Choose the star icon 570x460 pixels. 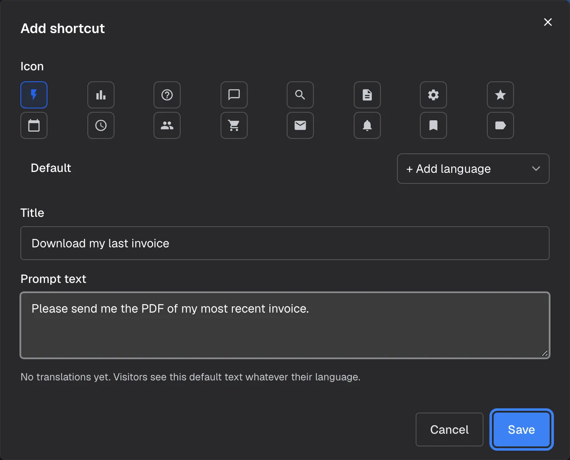500,95
